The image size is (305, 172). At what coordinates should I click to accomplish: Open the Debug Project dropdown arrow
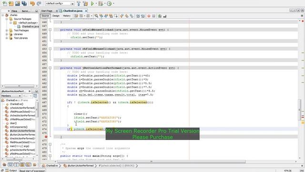click(105, 3)
